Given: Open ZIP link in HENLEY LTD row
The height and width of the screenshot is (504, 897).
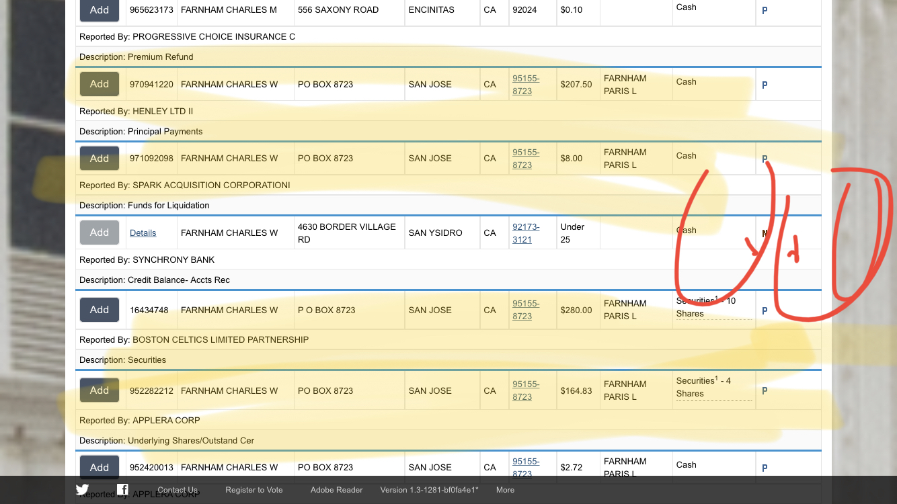Looking at the screenshot, I should coord(526,84).
